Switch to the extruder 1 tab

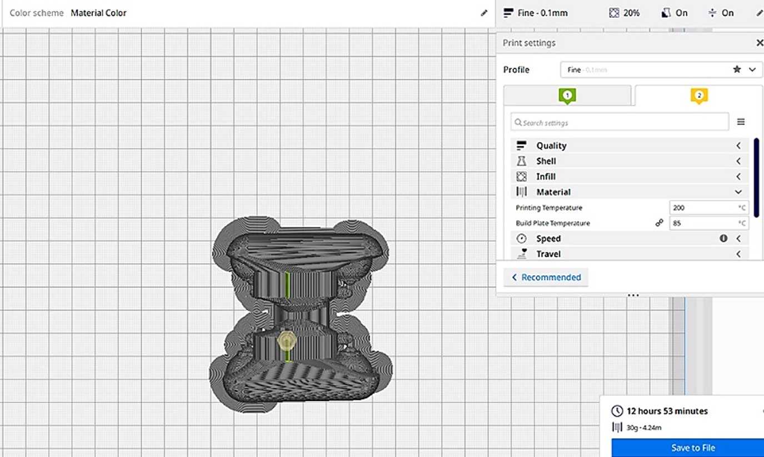click(x=567, y=96)
